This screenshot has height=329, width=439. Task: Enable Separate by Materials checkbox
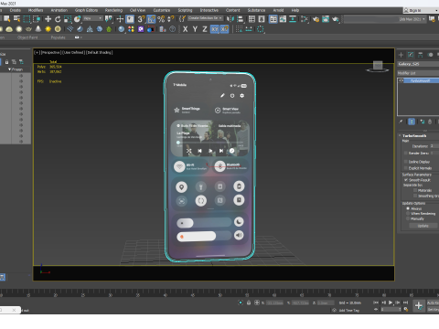point(415,190)
